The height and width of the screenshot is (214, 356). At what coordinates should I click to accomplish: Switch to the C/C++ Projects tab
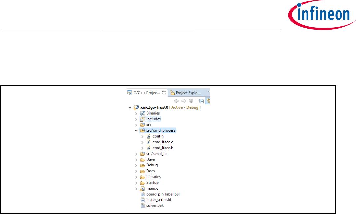(147, 93)
